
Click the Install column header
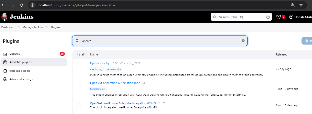(81, 54)
